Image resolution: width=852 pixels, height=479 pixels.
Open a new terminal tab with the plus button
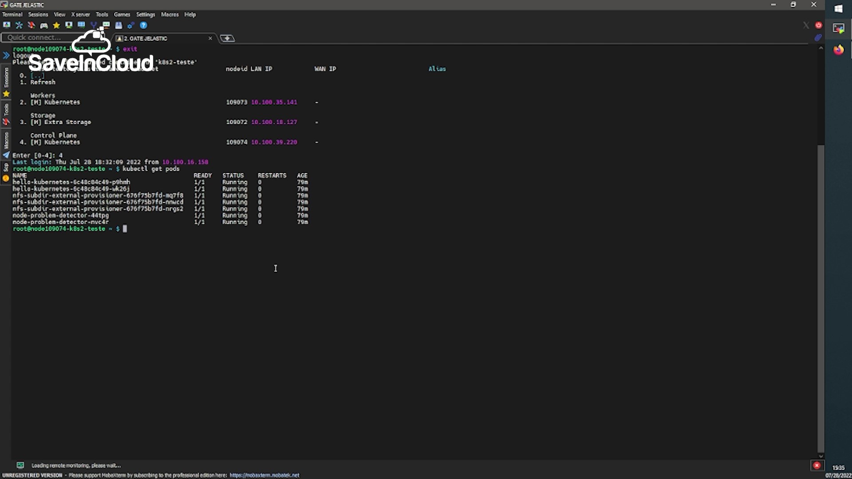point(227,39)
